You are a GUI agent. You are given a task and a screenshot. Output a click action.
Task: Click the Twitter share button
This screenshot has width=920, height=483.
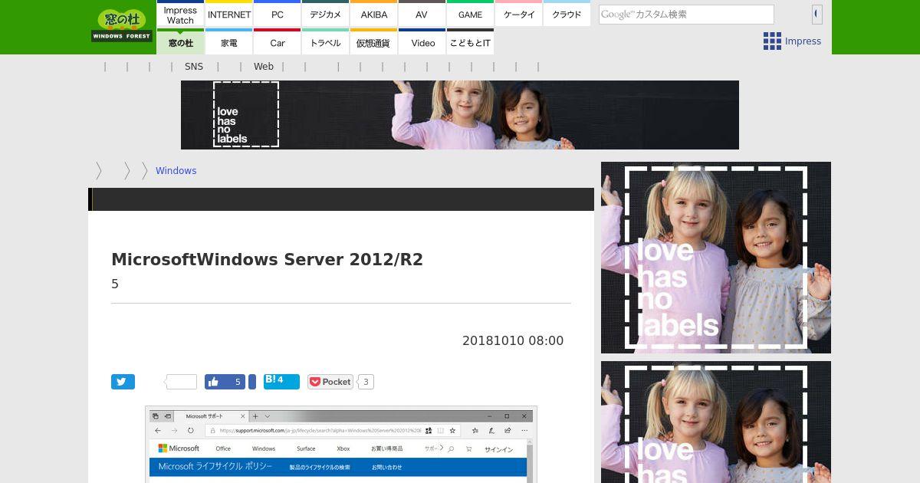(123, 382)
